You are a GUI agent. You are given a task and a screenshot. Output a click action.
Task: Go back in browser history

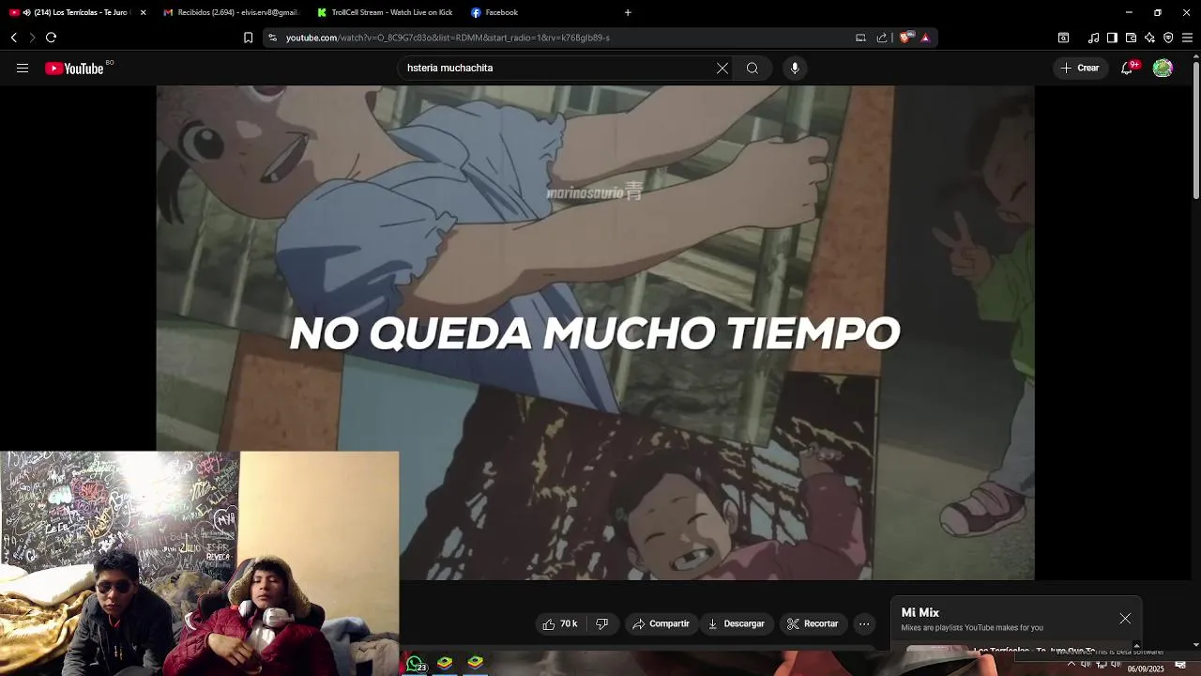[14, 38]
